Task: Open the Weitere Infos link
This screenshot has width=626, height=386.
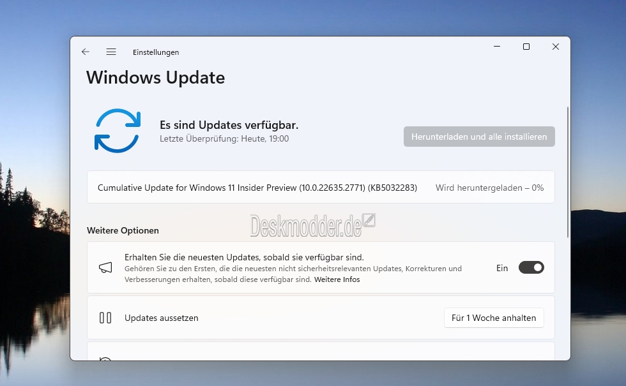Action: pos(337,279)
